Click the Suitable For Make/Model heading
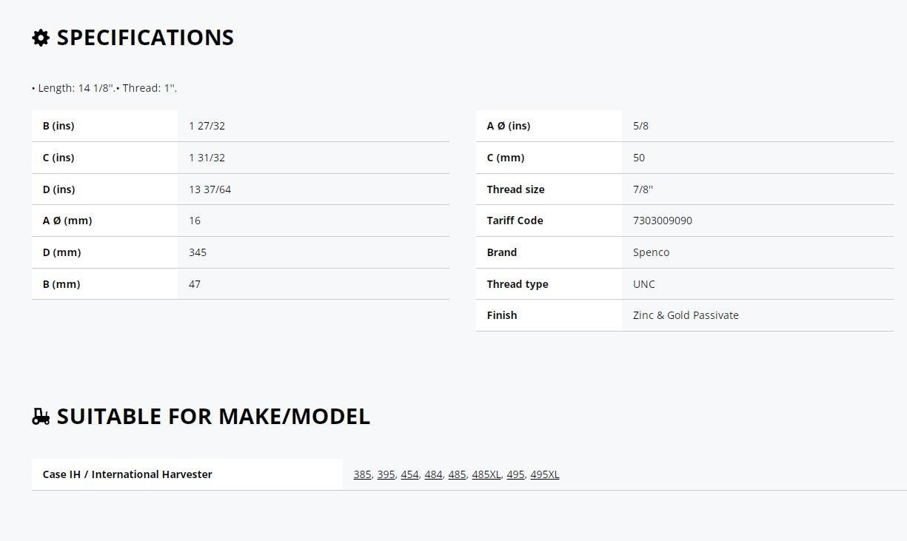 point(213,417)
